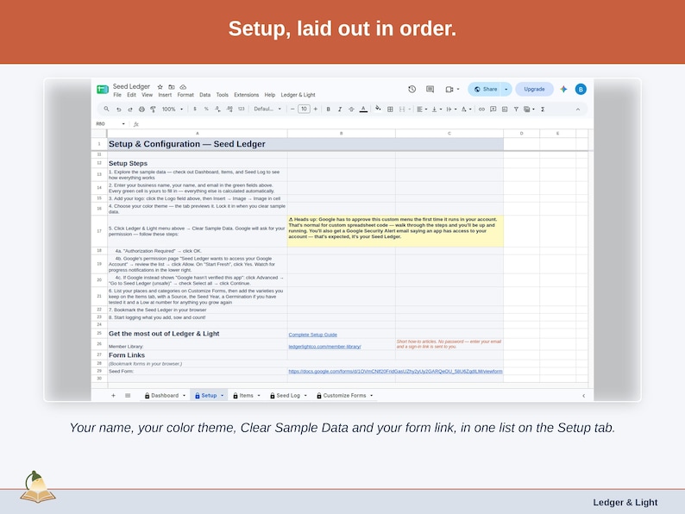Increase font size with plus button

pos(316,110)
